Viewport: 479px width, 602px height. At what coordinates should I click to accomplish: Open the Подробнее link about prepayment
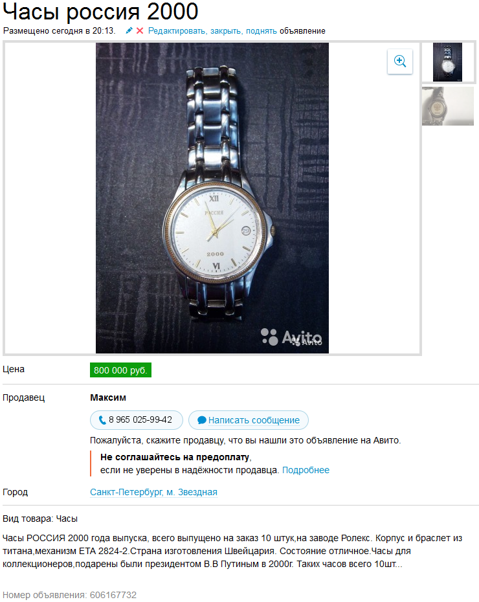click(x=306, y=470)
